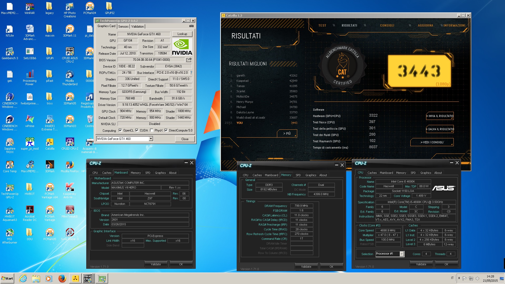Select the 'gareth' top result row
Image resolution: width=505 pixels, height=284 pixels.
[x=264, y=75]
